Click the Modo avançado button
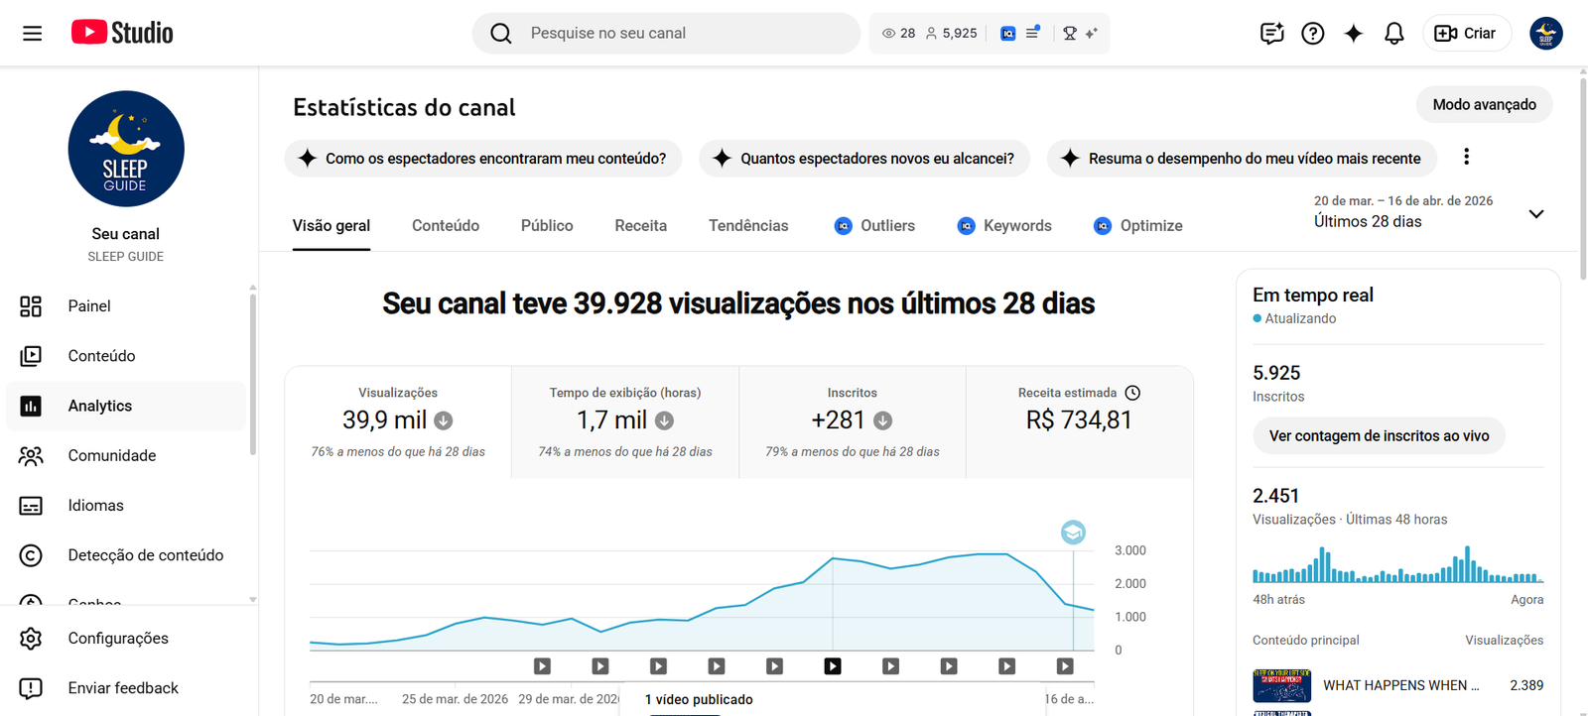This screenshot has width=1588, height=716. click(x=1484, y=104)
